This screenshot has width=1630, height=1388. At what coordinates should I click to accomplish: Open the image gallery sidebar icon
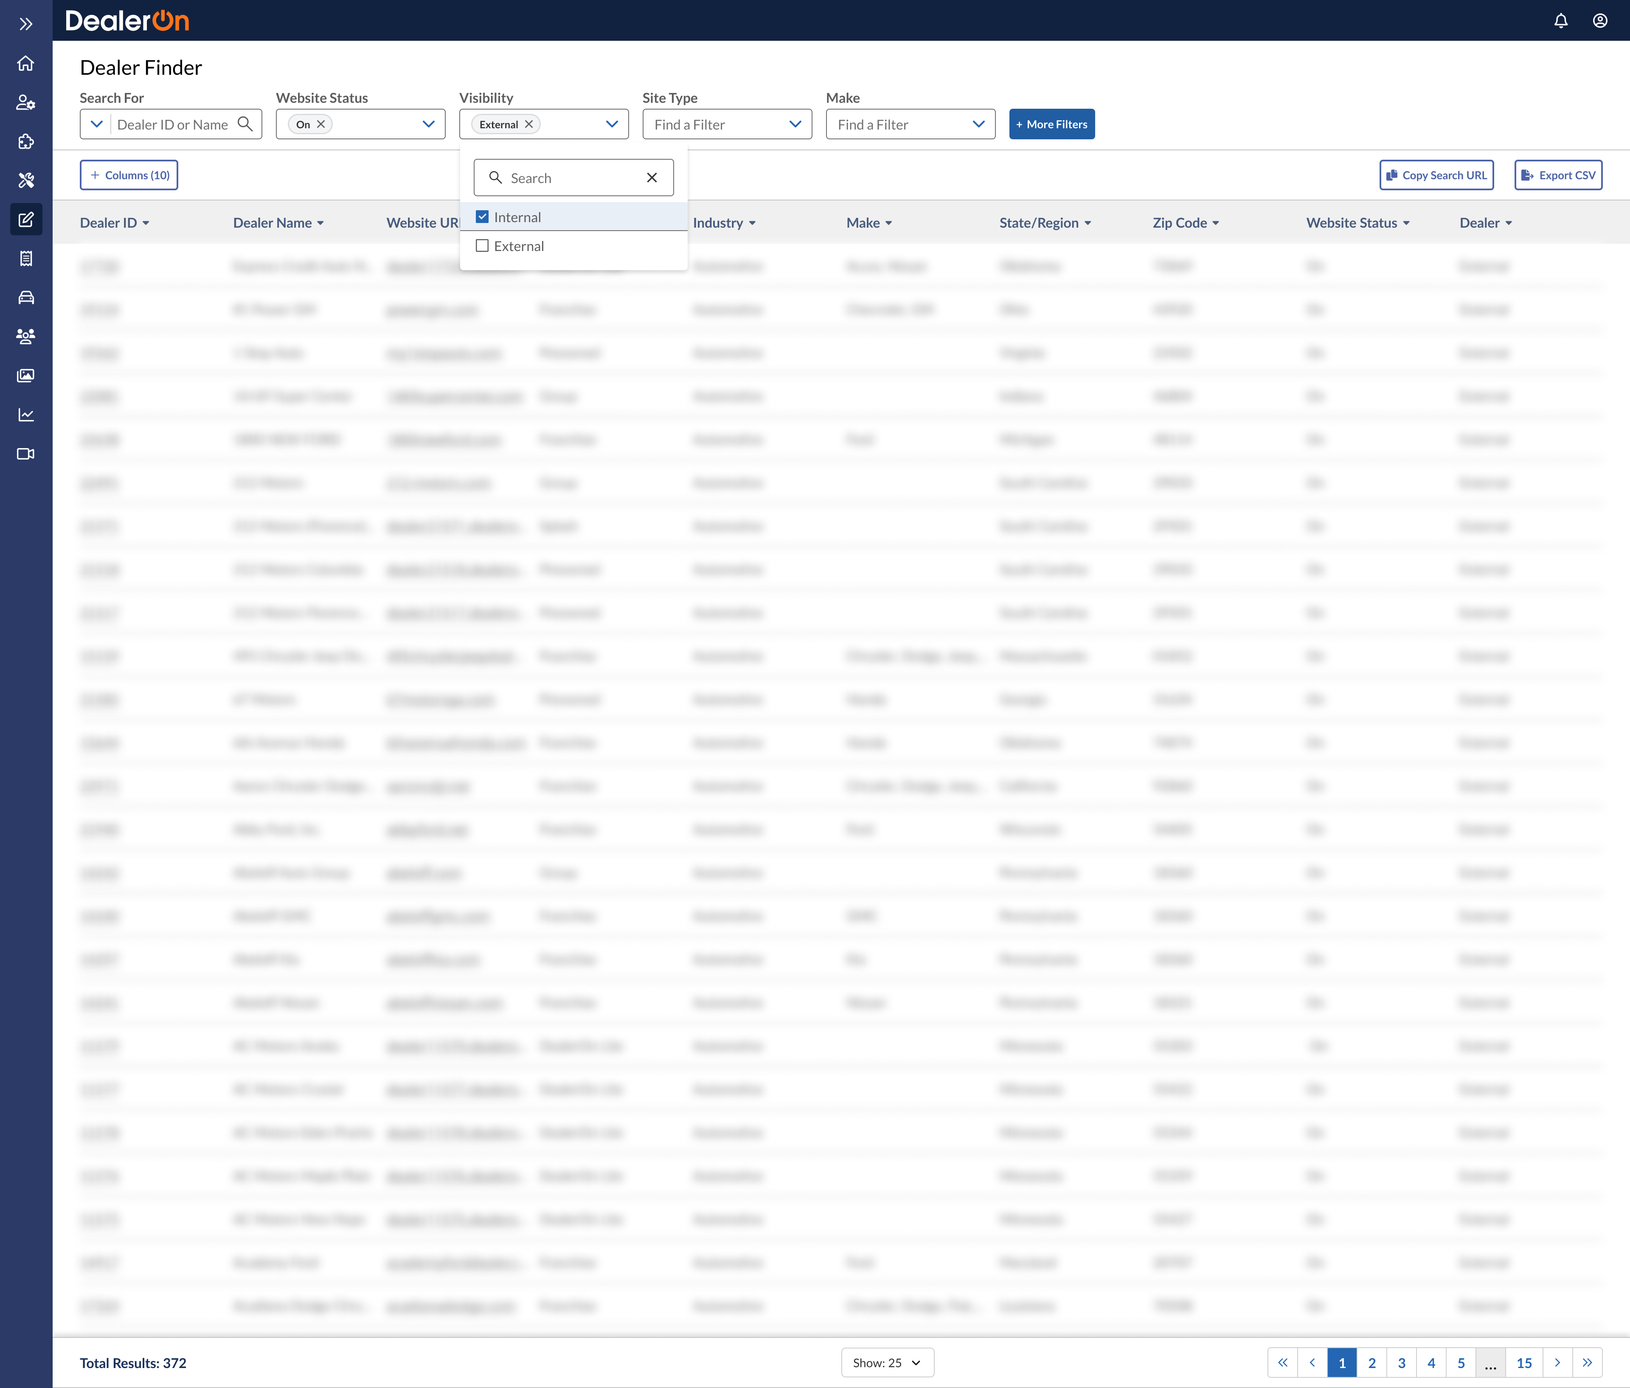[26, 375]
